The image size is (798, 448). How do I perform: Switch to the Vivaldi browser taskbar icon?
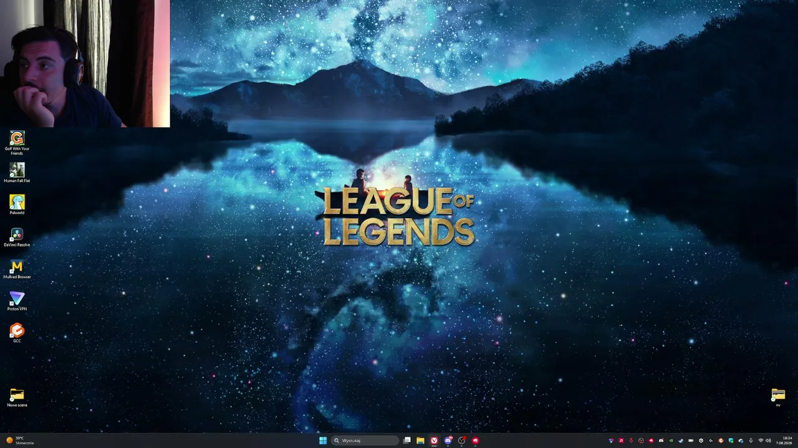435,441
